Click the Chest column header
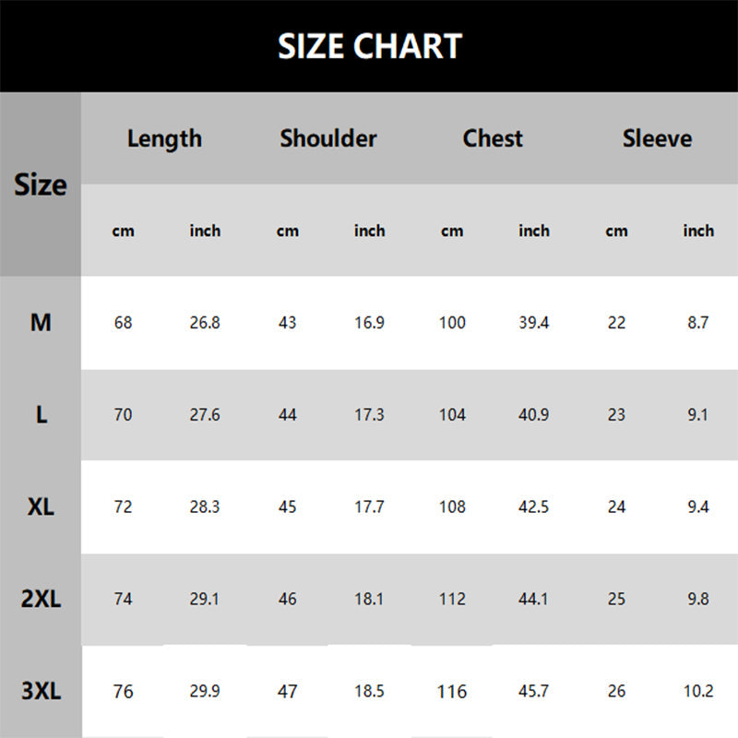Viewport: 738px width, 738px height. click(493, 138)
